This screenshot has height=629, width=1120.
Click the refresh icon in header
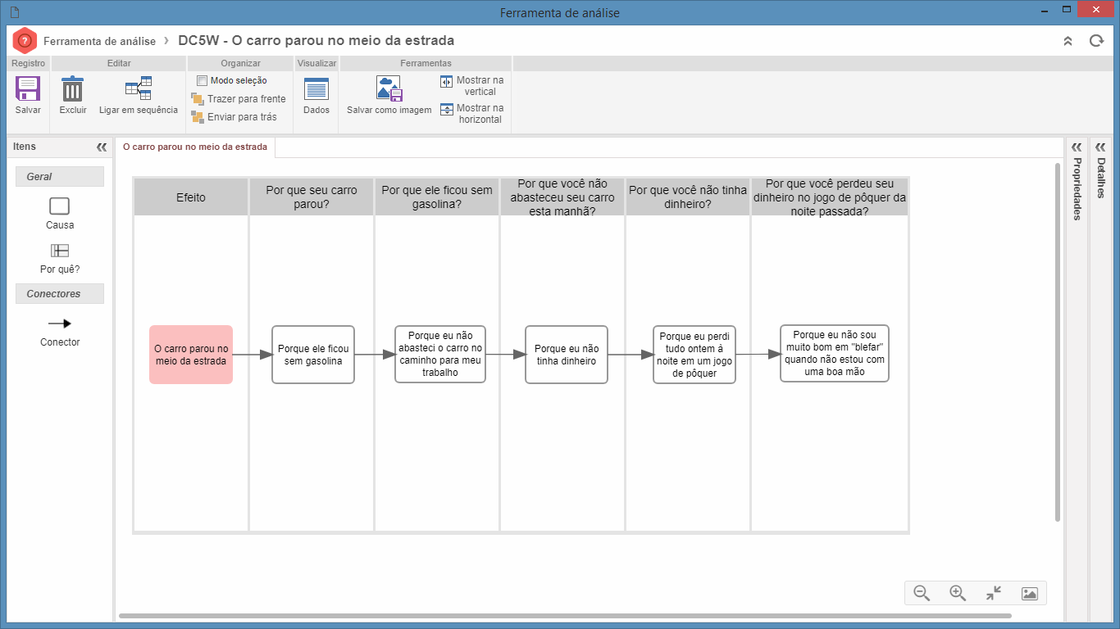click(1096, 41)
